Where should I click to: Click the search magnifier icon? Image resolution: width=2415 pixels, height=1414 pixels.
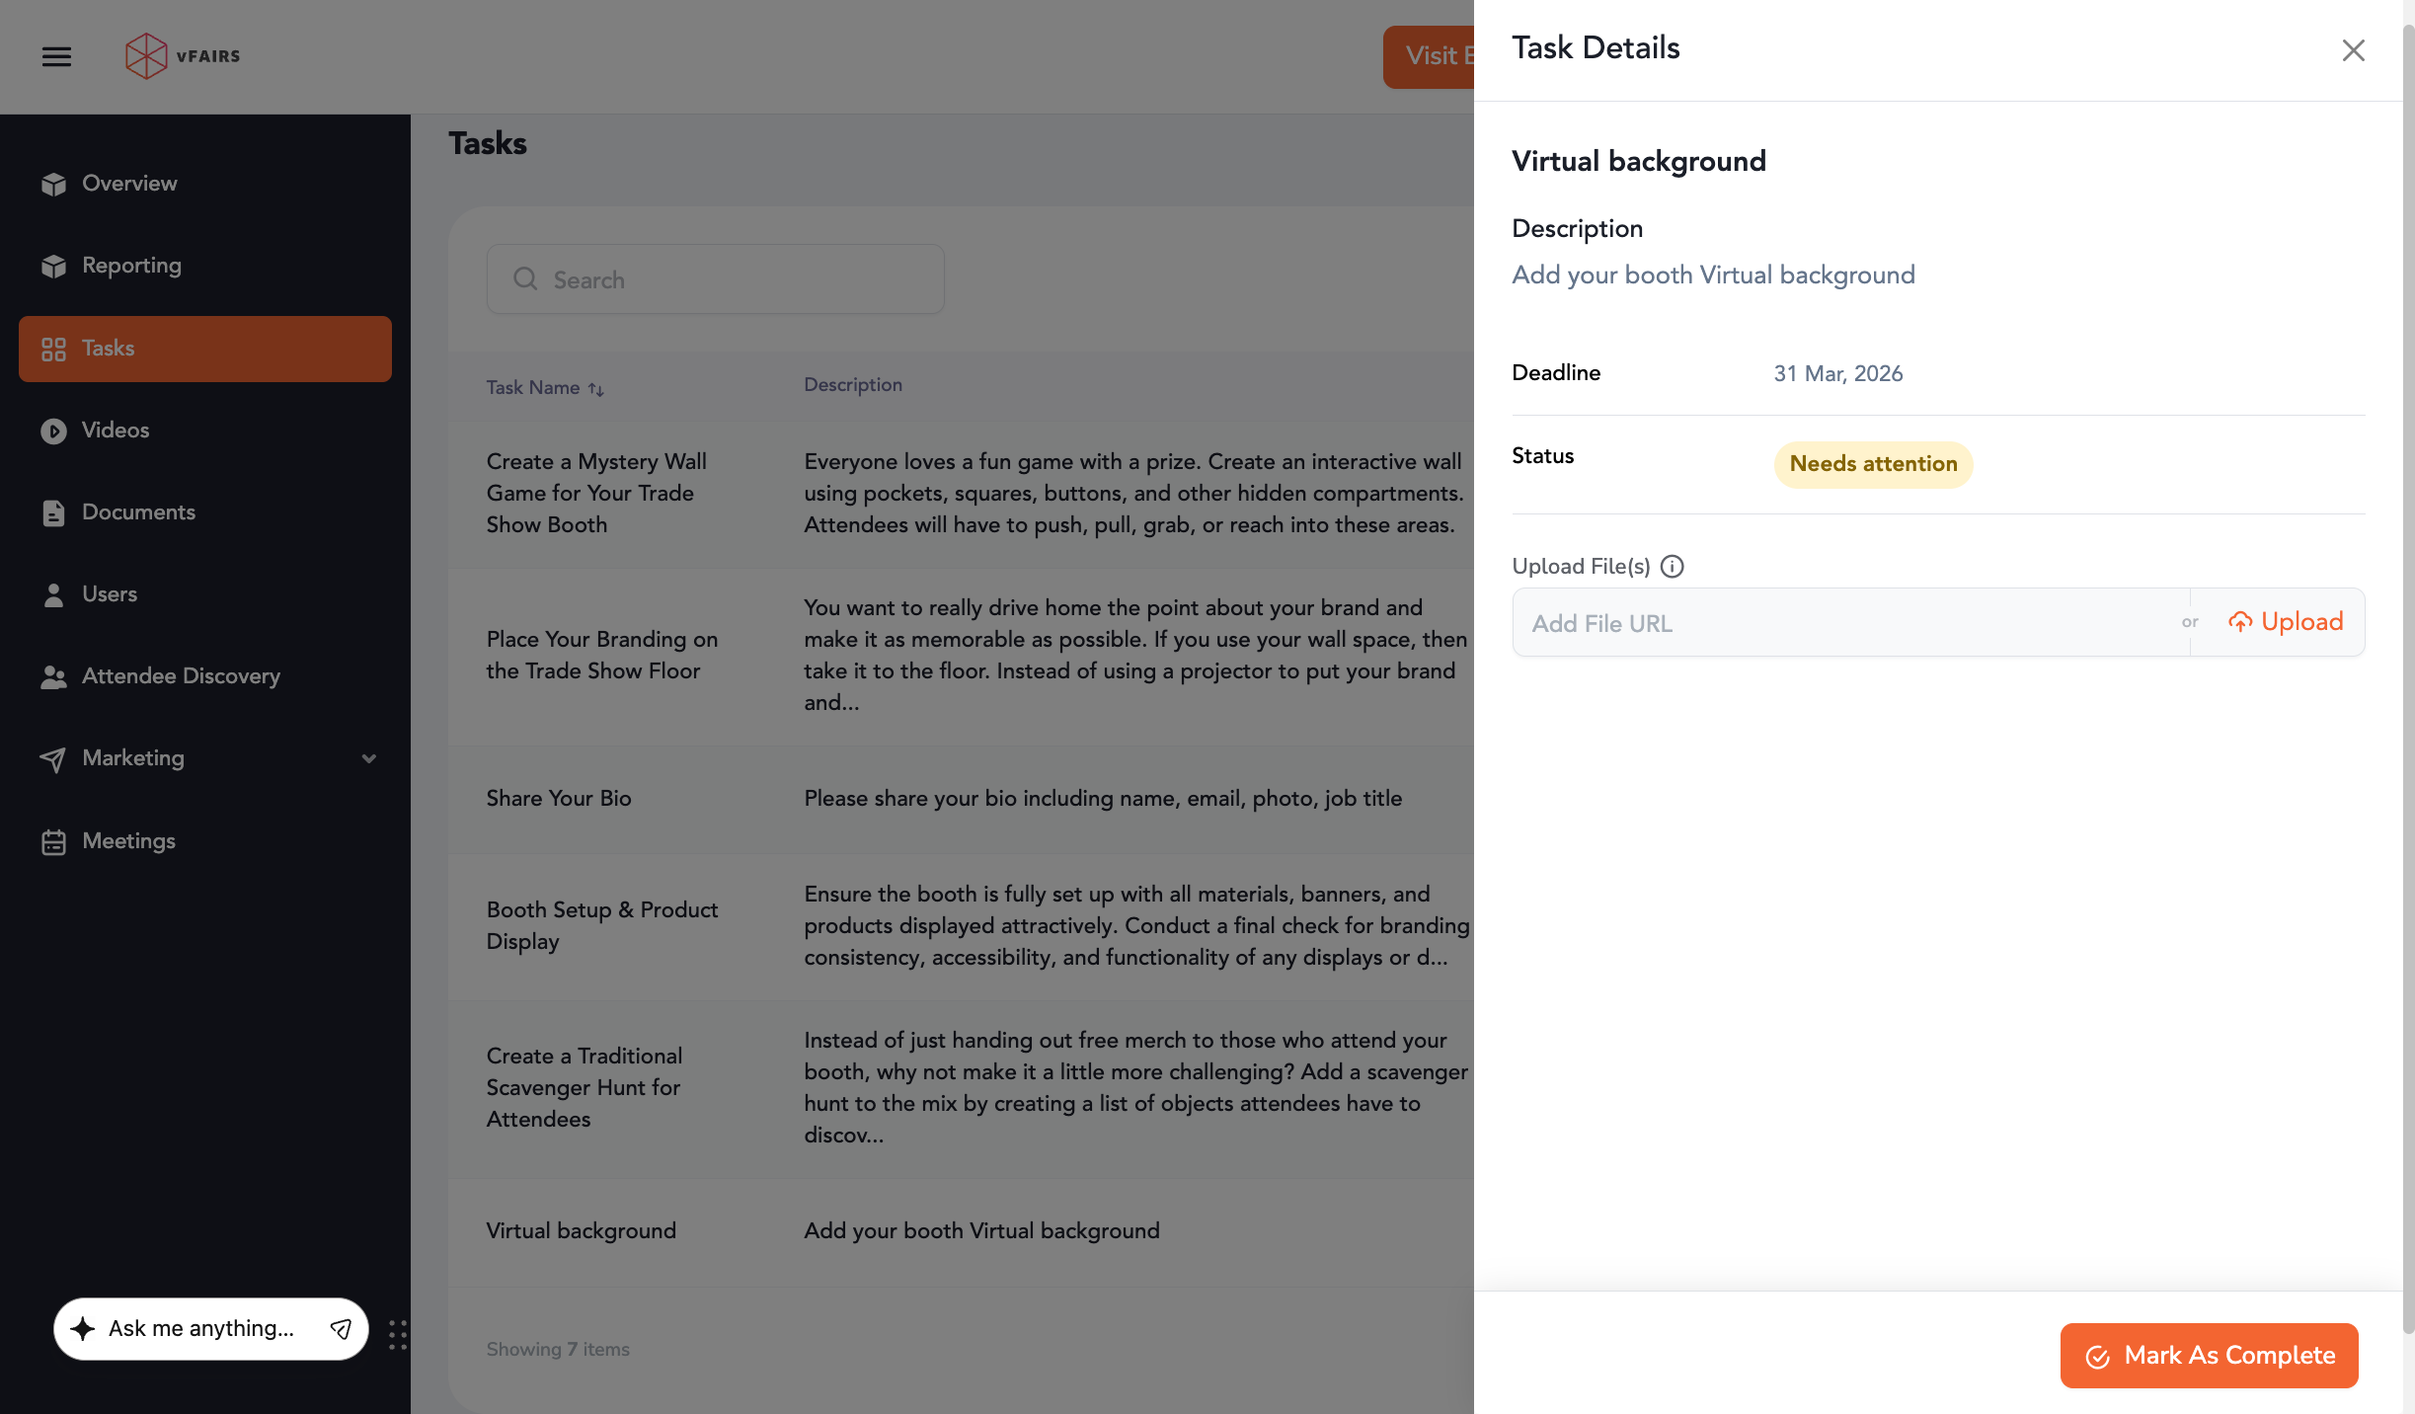tap(525, 279)
